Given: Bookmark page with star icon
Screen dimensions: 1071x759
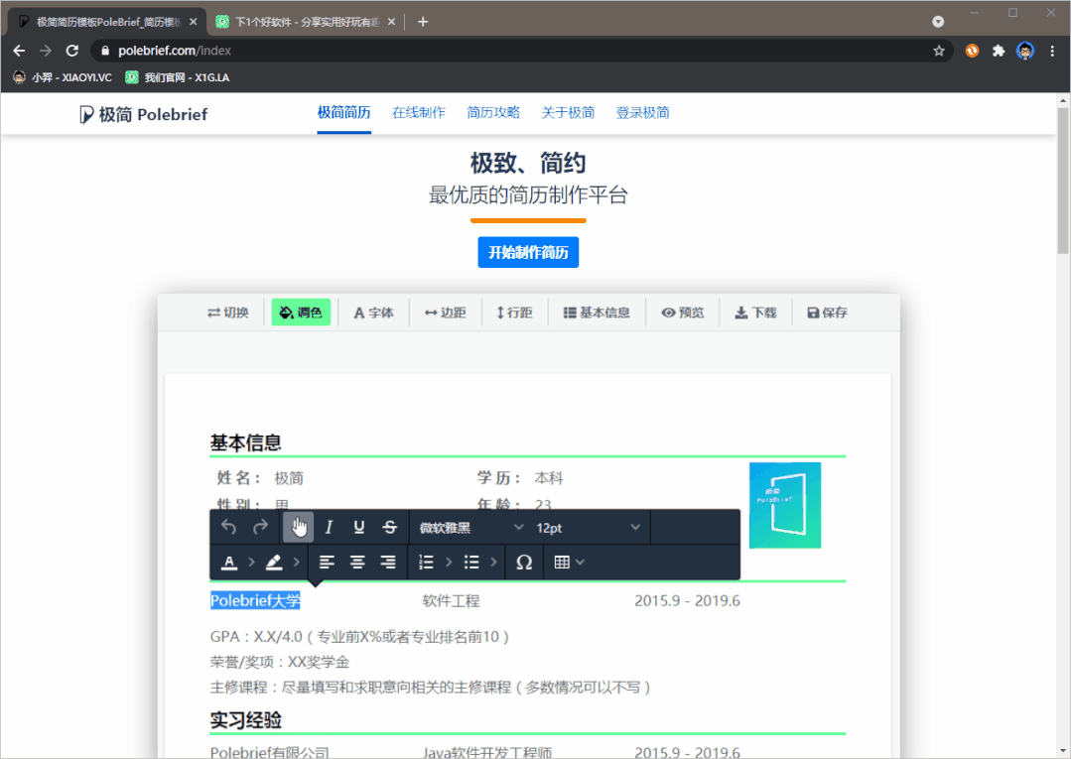Looking at the screenshot, I should [x=939, y=51].
